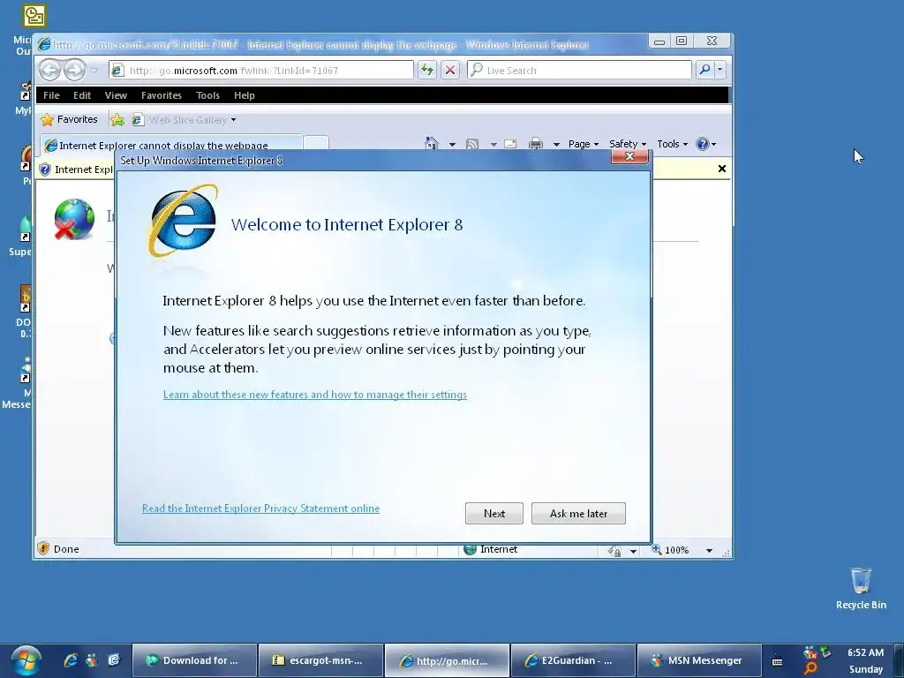Open the feeds dropdown arrow

tap(493, 144)
